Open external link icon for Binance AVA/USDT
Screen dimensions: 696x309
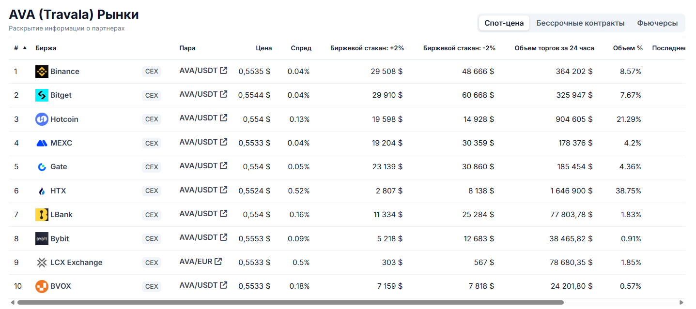(x=223, y=71)
